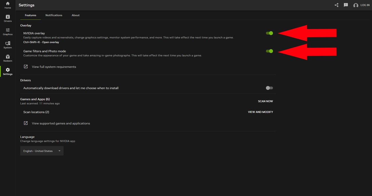Image resolution: width=372 pixels, height=196 pixels.
Task: Open View supported games and applications link
Action: pyautogui.click(x=61, y=124)
